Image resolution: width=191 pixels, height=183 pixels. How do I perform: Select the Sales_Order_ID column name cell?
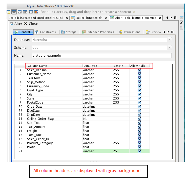pyautogui.click(x=55, y=139)
